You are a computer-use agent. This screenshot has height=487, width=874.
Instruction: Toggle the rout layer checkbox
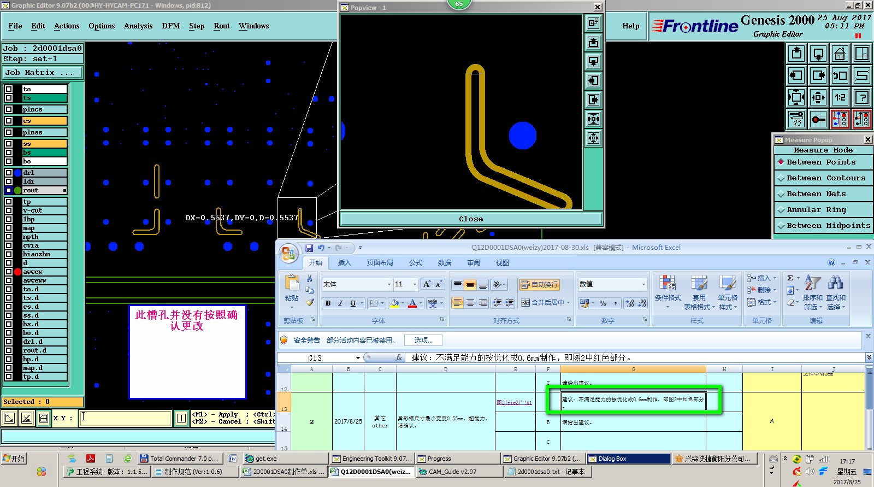tap(9, 190)
